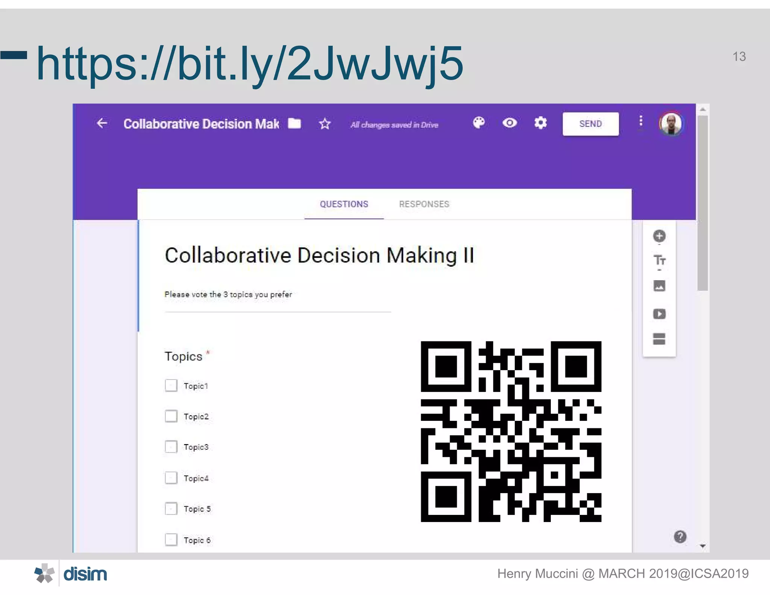Click the eye preview icon
The width and height of the screenshot is (770, 595).
coord(509,123)
